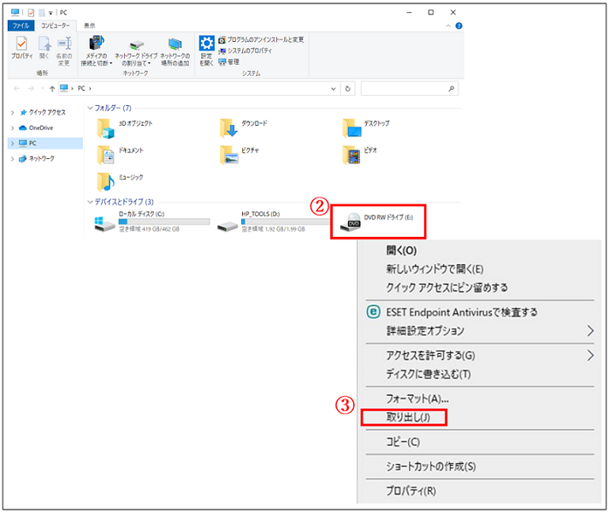Image resolution: width=609 pixels, height=513 pixels.
Task: Collapse the デバイスとドライブ (3) group
Action: [x=90, y=202]
